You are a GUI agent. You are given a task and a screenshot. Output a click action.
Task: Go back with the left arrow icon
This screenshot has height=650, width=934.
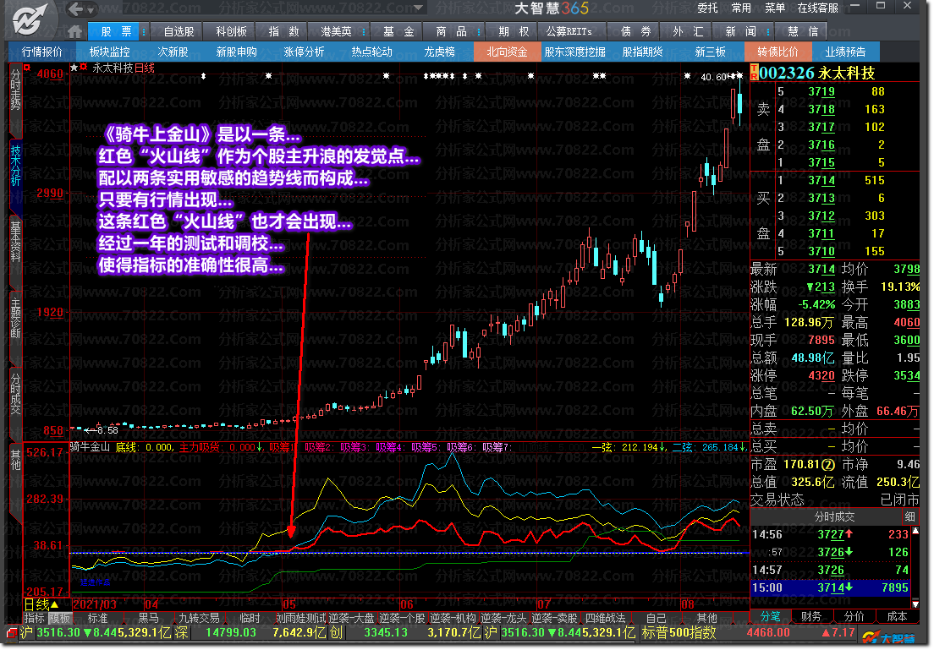point(75,9)
